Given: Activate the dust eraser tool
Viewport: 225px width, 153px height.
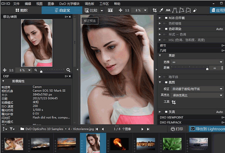Looking at the screenshot, I should tap(195, 10).
